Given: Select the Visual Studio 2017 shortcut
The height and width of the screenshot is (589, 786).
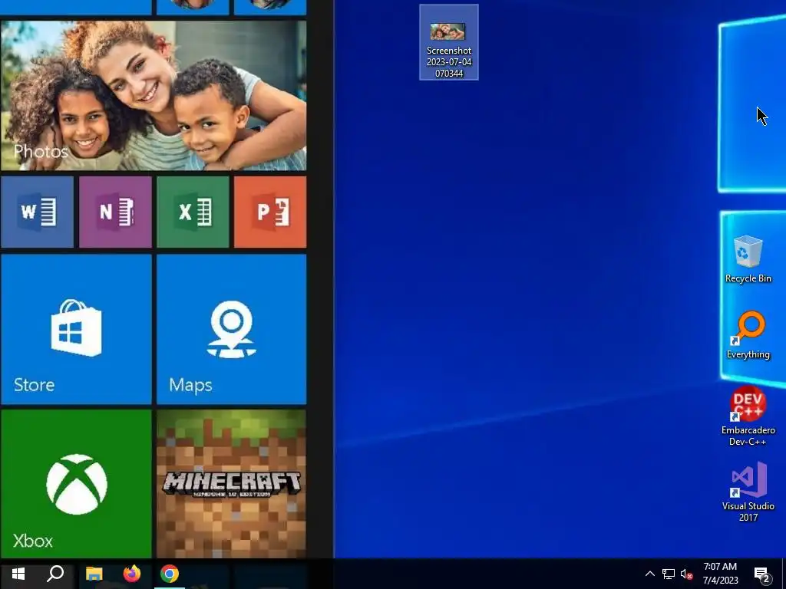Looking at the screenshot, I should [748, 492].
